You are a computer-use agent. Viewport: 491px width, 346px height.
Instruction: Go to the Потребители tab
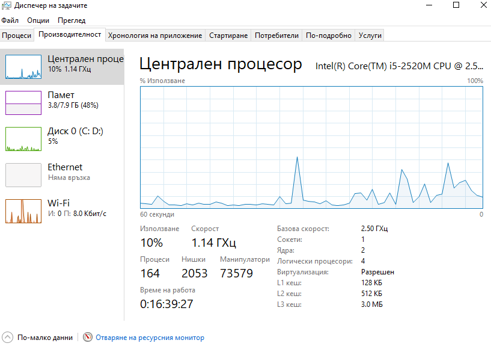276,36
